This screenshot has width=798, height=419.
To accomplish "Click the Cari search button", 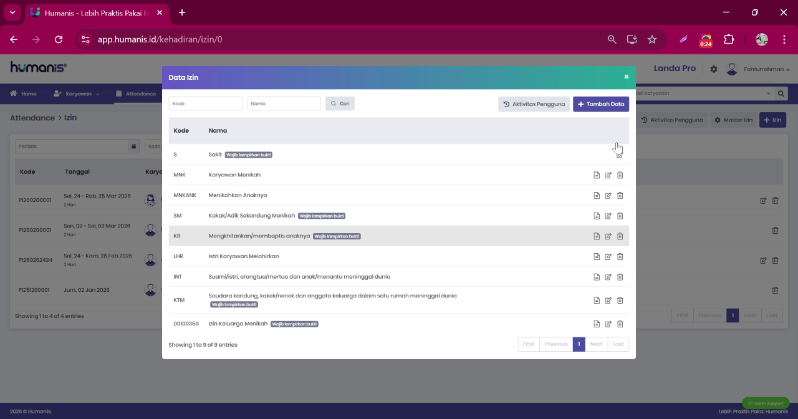I will 340,104.
